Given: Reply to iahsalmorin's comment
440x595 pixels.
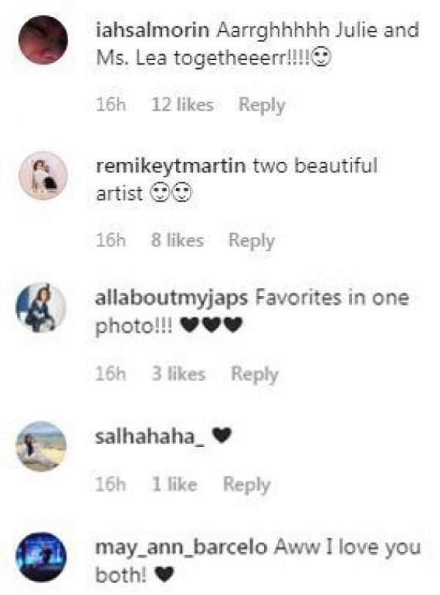Looking at the screenshot, I should [262, 105].
